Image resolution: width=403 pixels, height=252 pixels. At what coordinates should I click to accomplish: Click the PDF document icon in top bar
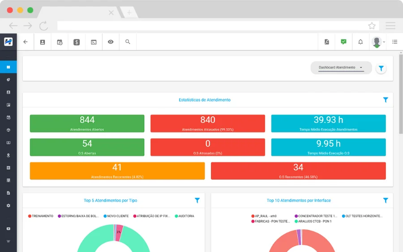point(327,42)
